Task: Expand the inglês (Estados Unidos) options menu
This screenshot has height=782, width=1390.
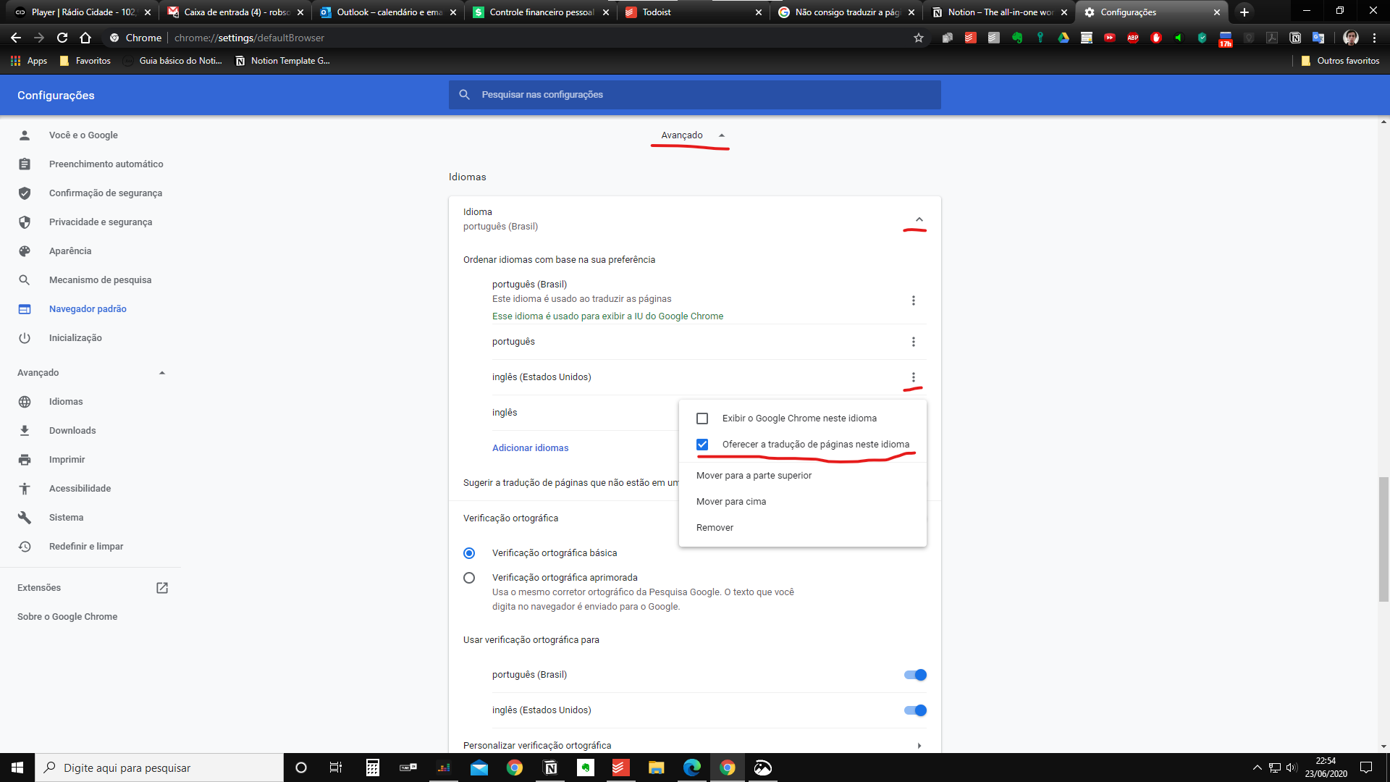Action: [914, 377]
